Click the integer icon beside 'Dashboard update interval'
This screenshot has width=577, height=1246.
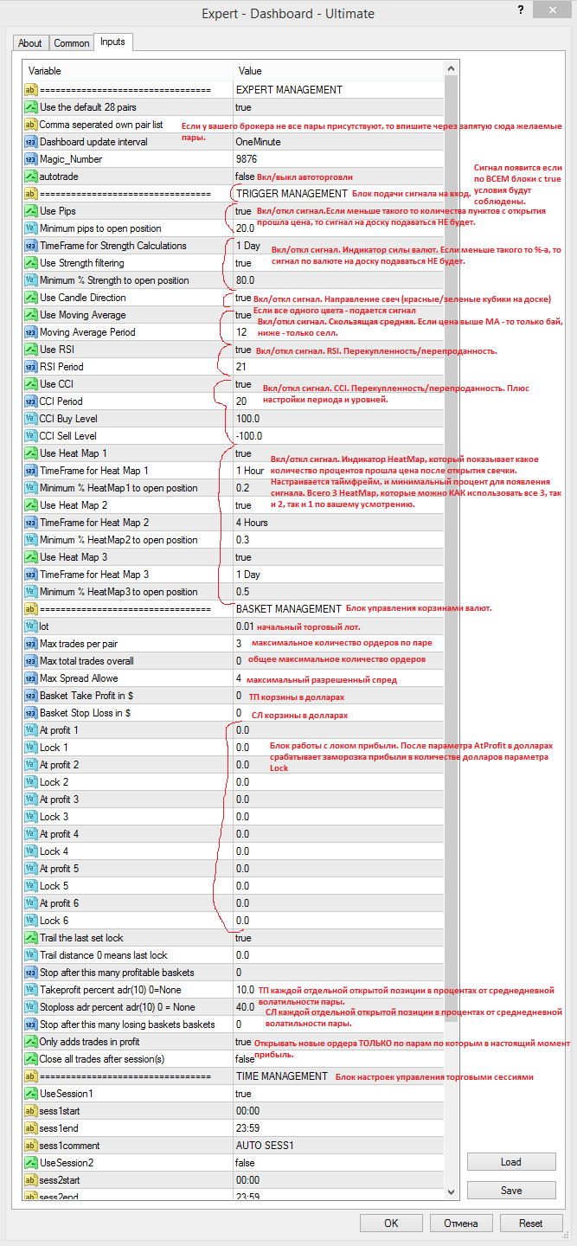(31, 142)
